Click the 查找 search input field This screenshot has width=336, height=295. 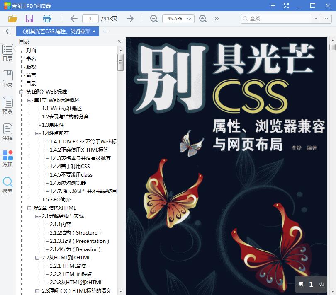pyautogui.click(x=276, y=19)
